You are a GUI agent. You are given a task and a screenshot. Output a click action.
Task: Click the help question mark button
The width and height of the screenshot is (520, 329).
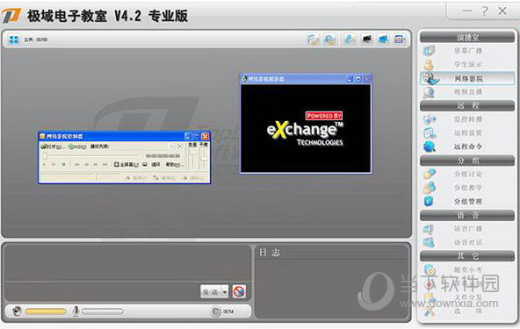pyautogui.click(x=485, y=11)
